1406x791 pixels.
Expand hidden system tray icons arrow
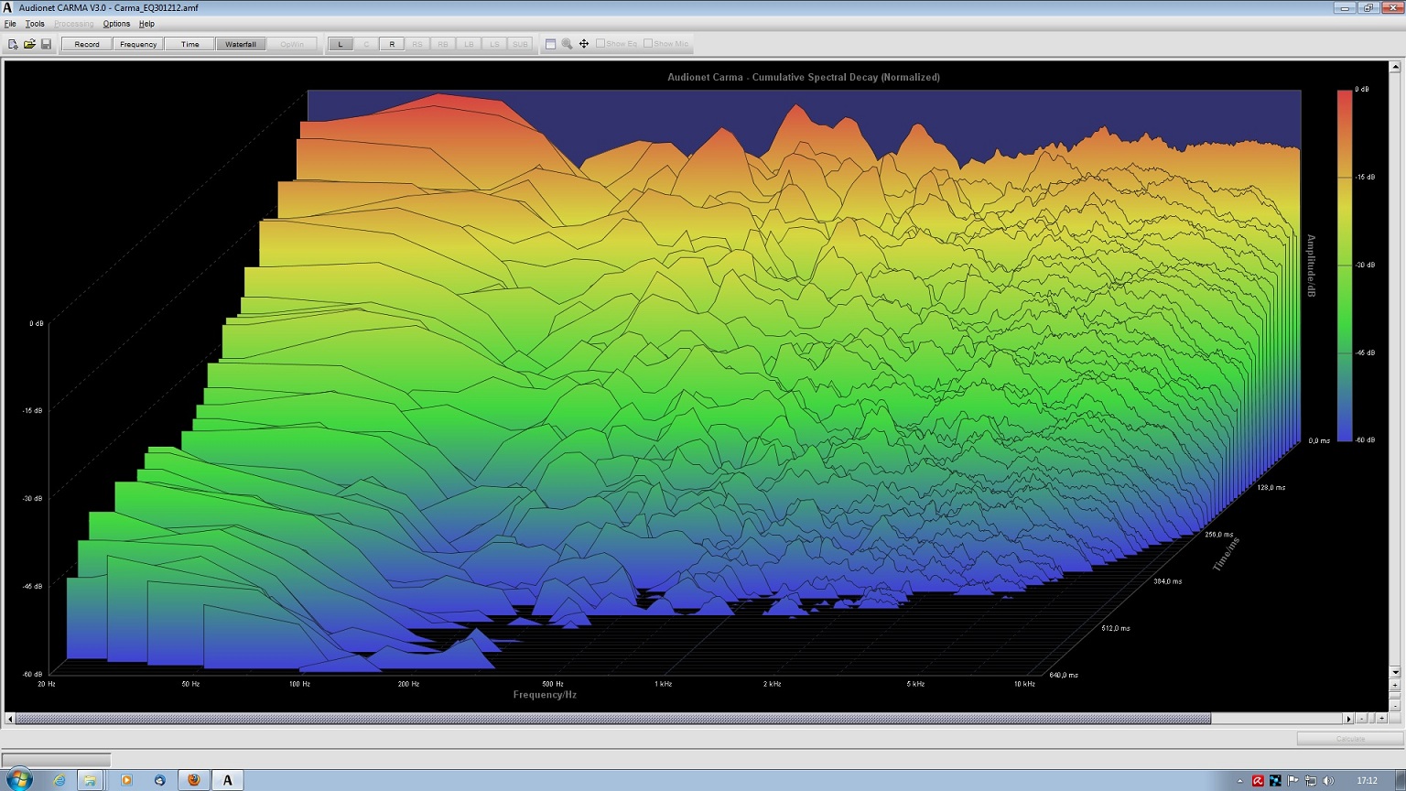pos(1239,781)
